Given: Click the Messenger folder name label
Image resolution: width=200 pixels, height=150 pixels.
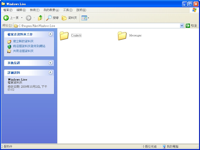Looking at the screenshot, I should pyautogui.click(x=135, y=35).
